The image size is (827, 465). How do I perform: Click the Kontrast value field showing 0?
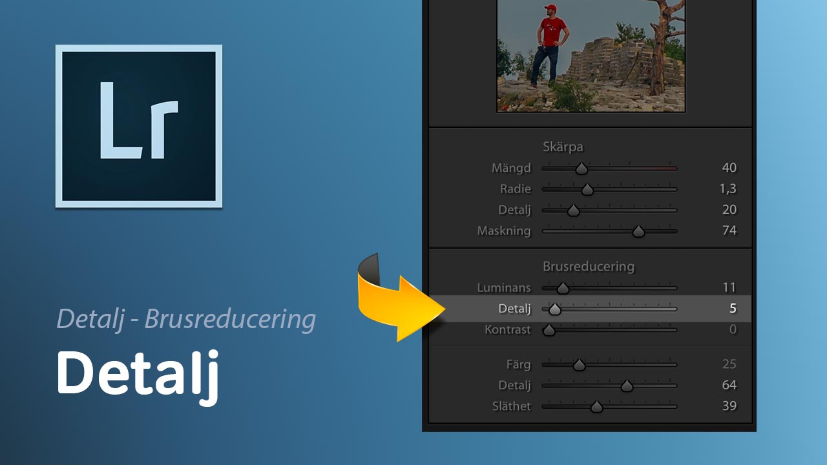[733, 329]
